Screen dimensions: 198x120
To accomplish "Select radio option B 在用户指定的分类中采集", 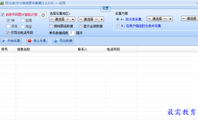I will [118, 26].
